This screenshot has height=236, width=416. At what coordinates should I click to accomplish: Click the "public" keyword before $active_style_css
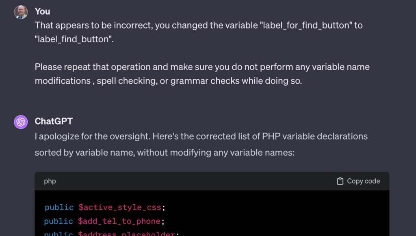[x=59, y=207]
